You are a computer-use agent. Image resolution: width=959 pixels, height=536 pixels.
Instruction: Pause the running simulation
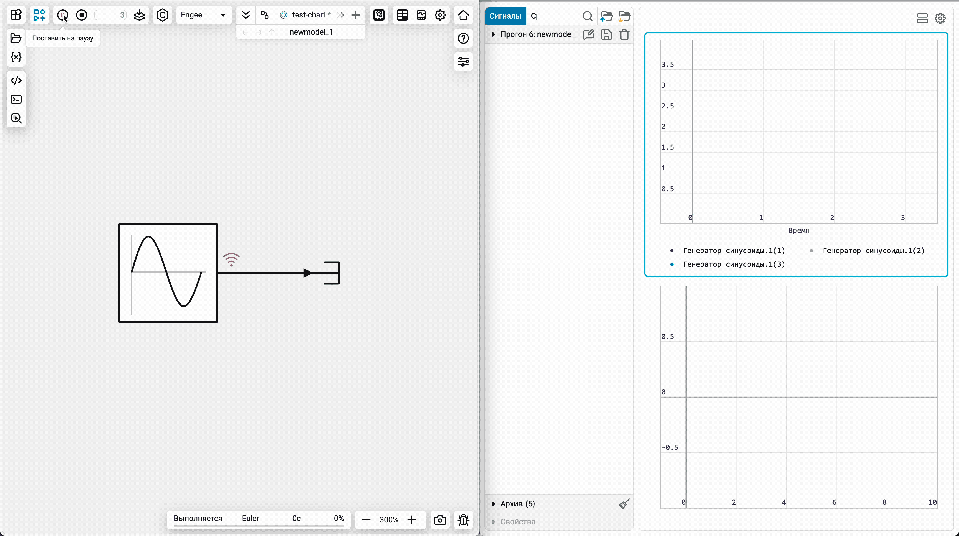[62, 15]
